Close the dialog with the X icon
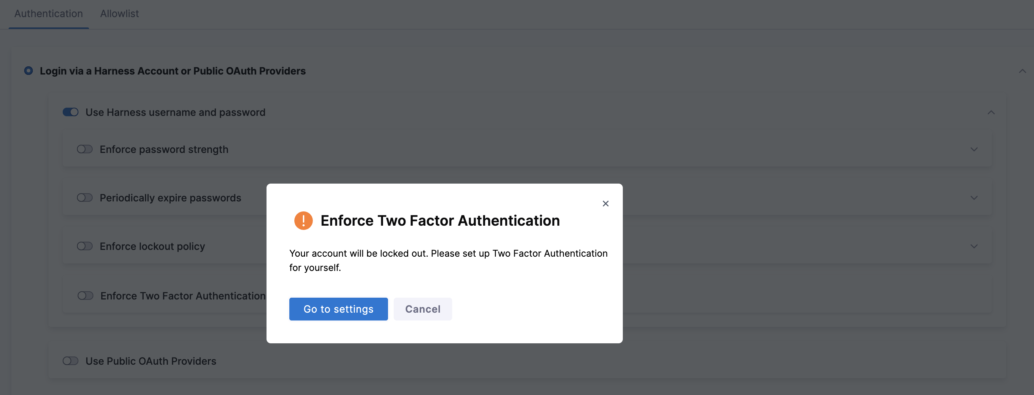Screen dimensions: 1034x395 pyautogui.click(x=605, y=204)
